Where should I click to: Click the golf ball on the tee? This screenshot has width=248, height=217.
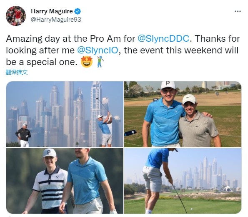(192, 209)
